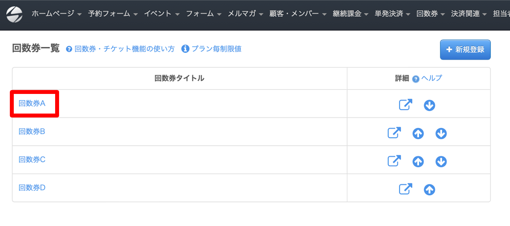Move 回数券A down with arrow icon
Screen dimensions: 510x226
click(429, 105)
